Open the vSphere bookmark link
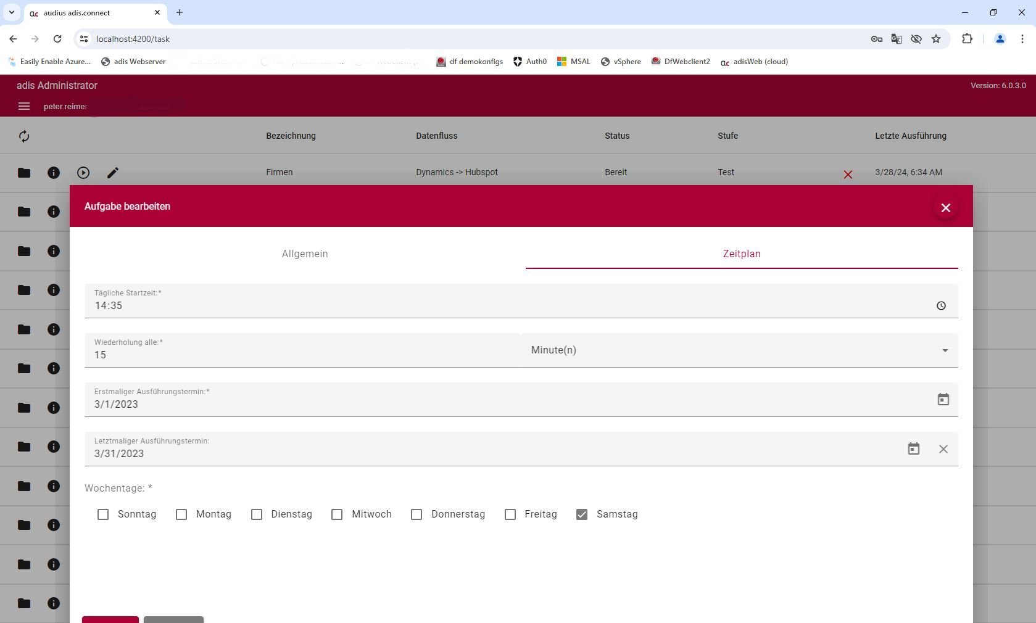Image resolution: width=1036 pixels, height=623 pixels. tap(621, 62)
